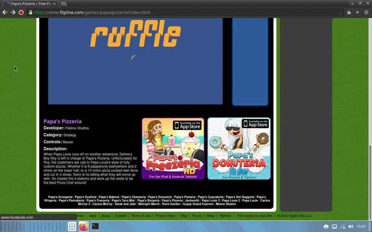Click the 16:40 taskbar clock
Viewport: 372px width, 232px height.
coord(361,226)
